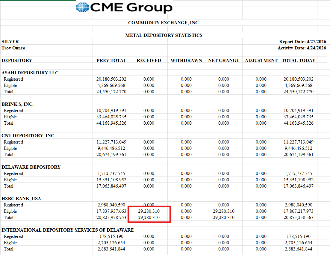
Task: Select Brink's prev total 44,168,945.326
Action: tap(111, 123)
